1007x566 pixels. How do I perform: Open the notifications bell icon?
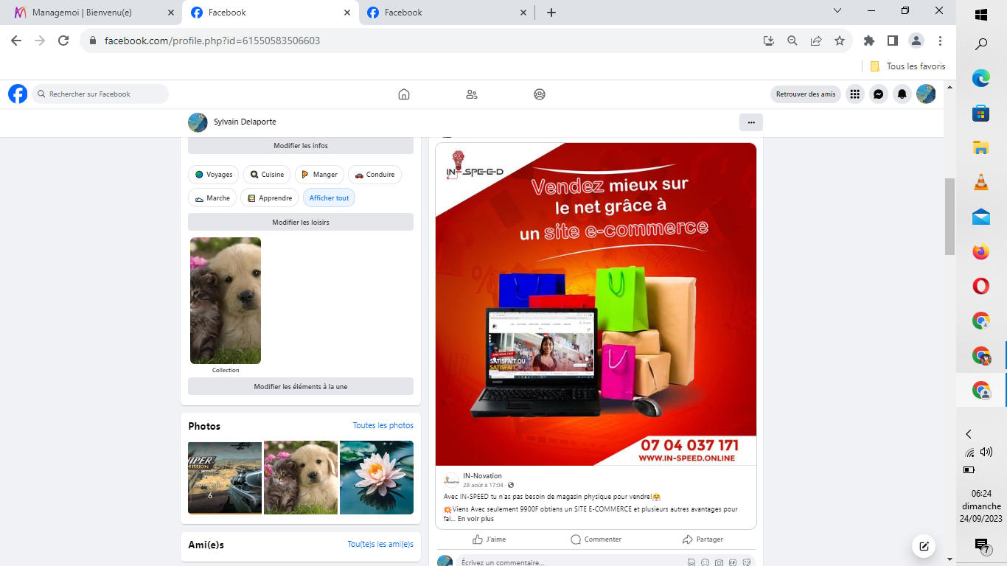tap(902, 94)
